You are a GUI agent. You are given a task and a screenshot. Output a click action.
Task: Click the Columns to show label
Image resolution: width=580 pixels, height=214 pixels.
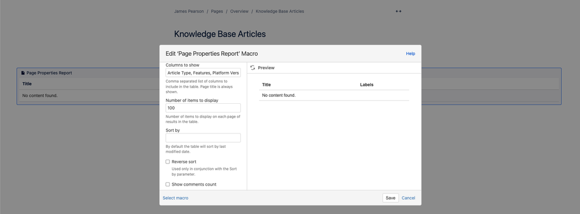(182, 65)
